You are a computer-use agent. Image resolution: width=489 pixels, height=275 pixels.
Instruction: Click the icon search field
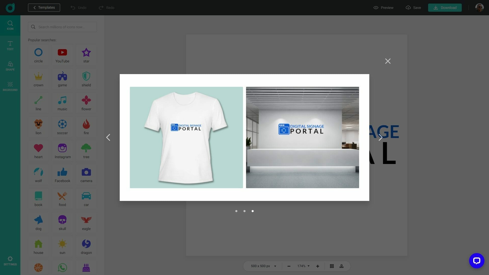coord(62,27)
